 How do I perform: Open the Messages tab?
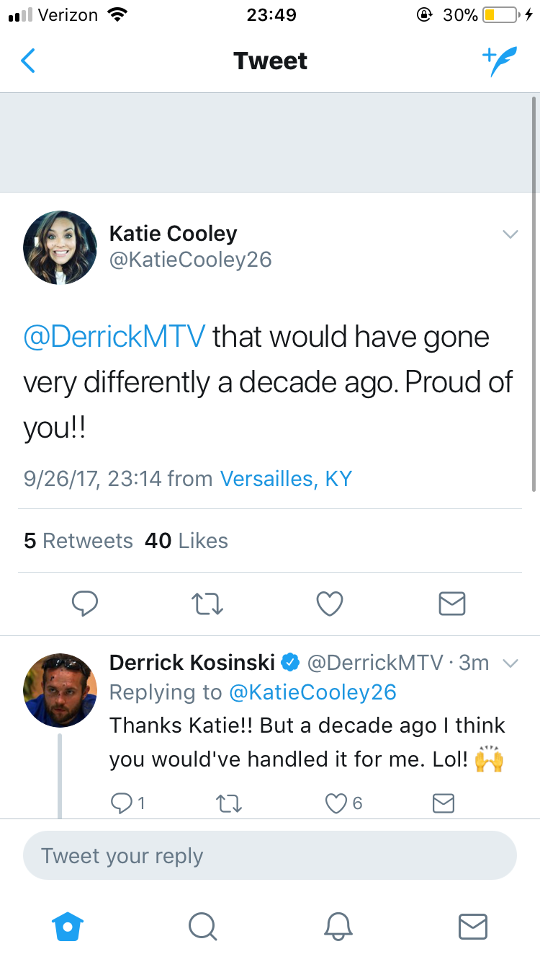coord(473,926)
